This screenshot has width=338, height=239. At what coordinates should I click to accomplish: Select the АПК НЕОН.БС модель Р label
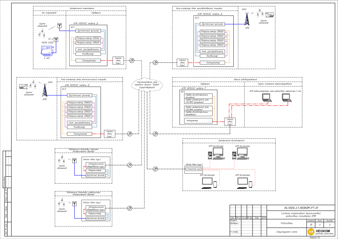click(194, 88)
